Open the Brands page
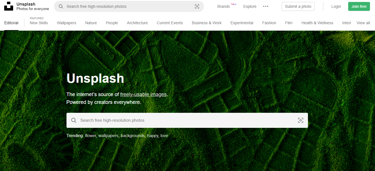This screenshot has height=171, width=375. [224, 6]
